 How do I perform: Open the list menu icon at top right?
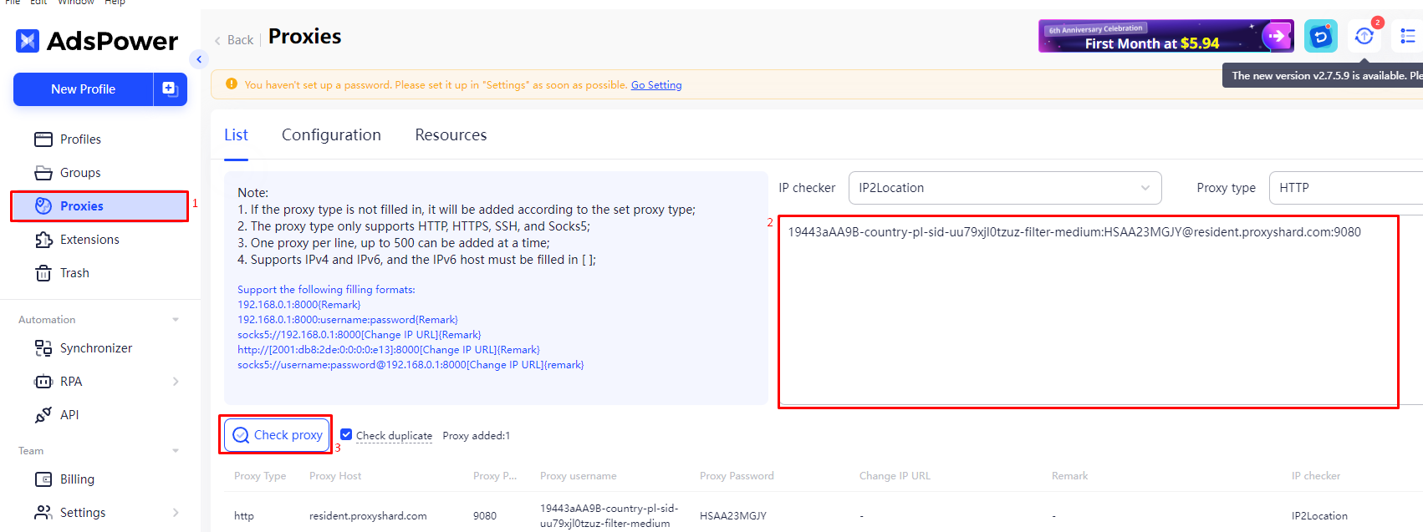tap(1408, 36)
